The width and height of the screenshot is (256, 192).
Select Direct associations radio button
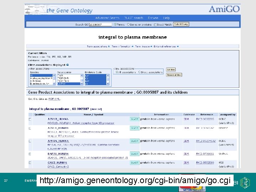tap(139, 72)
